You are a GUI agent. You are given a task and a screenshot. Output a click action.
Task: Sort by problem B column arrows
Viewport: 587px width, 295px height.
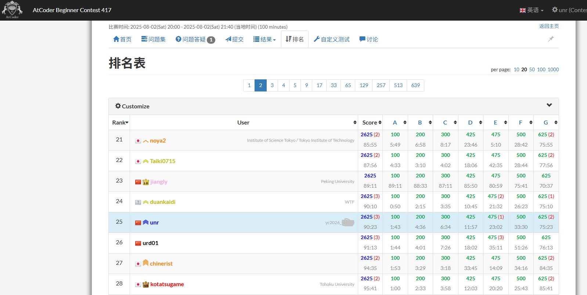click(x=430, y=123)
